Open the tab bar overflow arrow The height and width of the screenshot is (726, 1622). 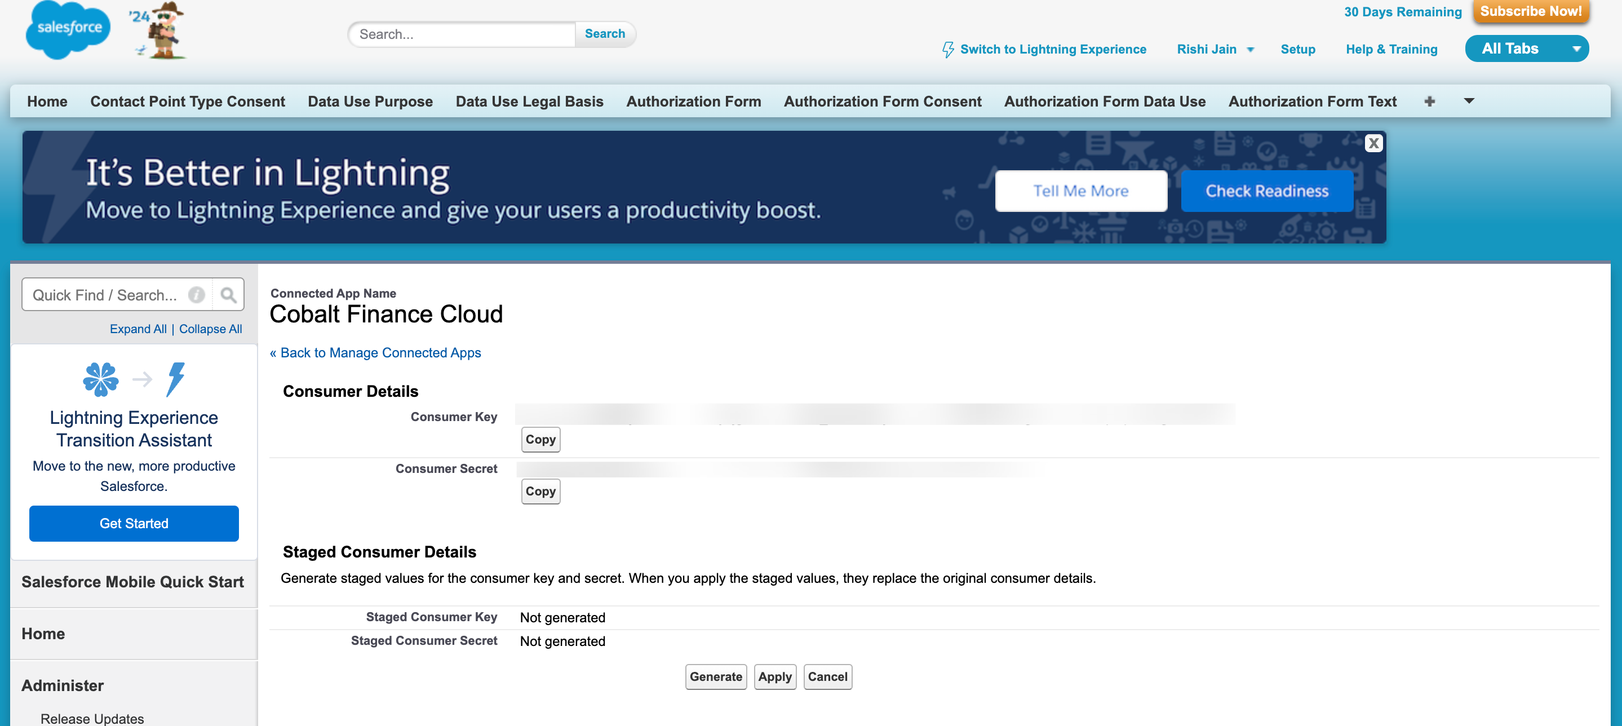pyautogui.click(x=1469, y=101)
